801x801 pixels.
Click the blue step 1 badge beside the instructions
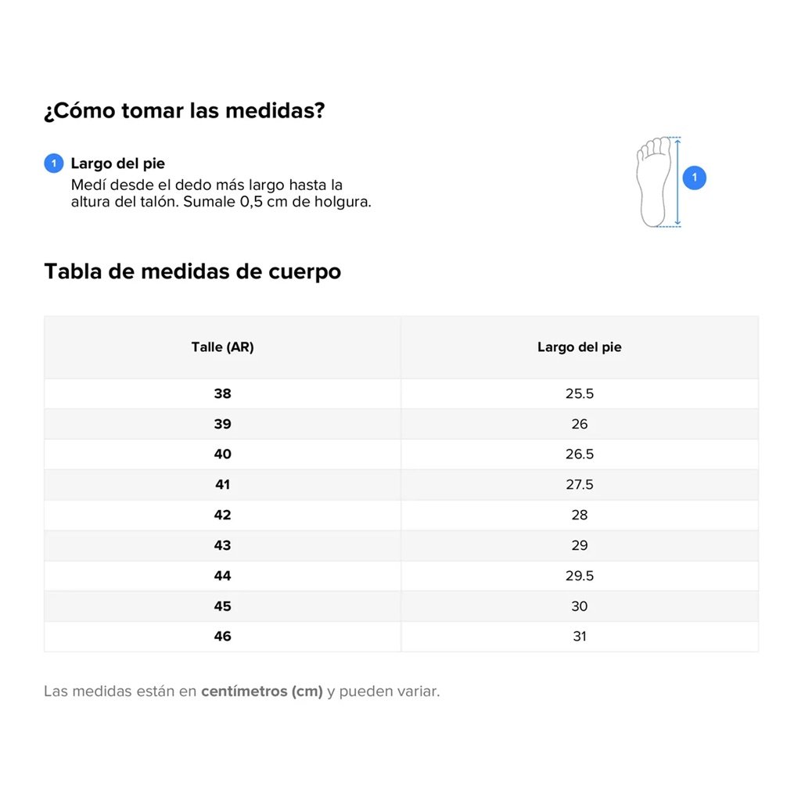(53, 163)
